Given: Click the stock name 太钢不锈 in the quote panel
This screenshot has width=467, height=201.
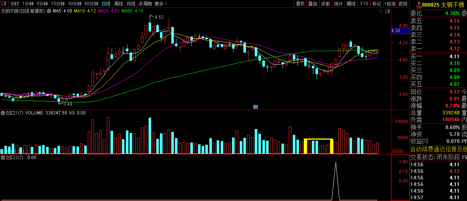Looking at the screenshot, I should [x=452, y=5].
